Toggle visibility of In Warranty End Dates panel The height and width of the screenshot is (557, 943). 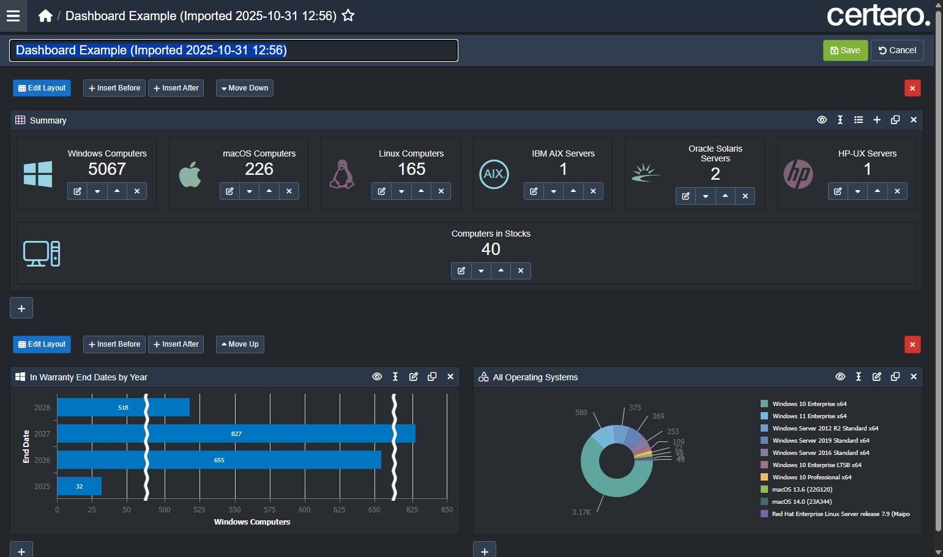377,377
